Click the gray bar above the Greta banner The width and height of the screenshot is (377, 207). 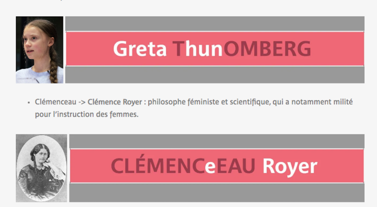click(x=215, y=24)
